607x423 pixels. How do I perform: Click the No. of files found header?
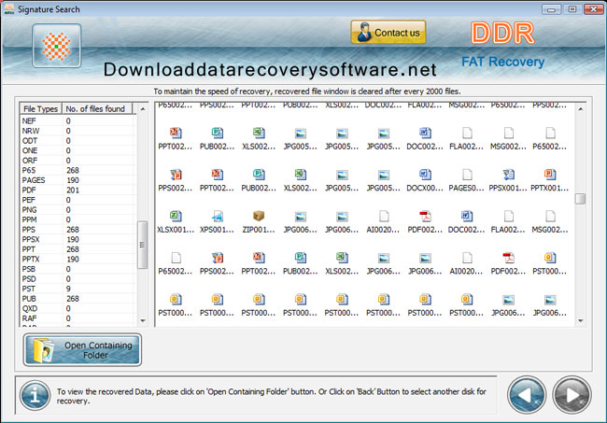click(x=95, y=108)
